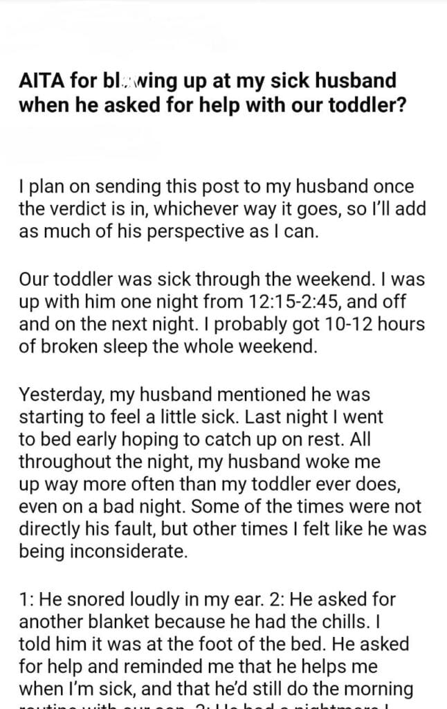Screen dimensions: 447x709
Task: Click the phrase "catch up on rest"
Action: click(313, 439)
